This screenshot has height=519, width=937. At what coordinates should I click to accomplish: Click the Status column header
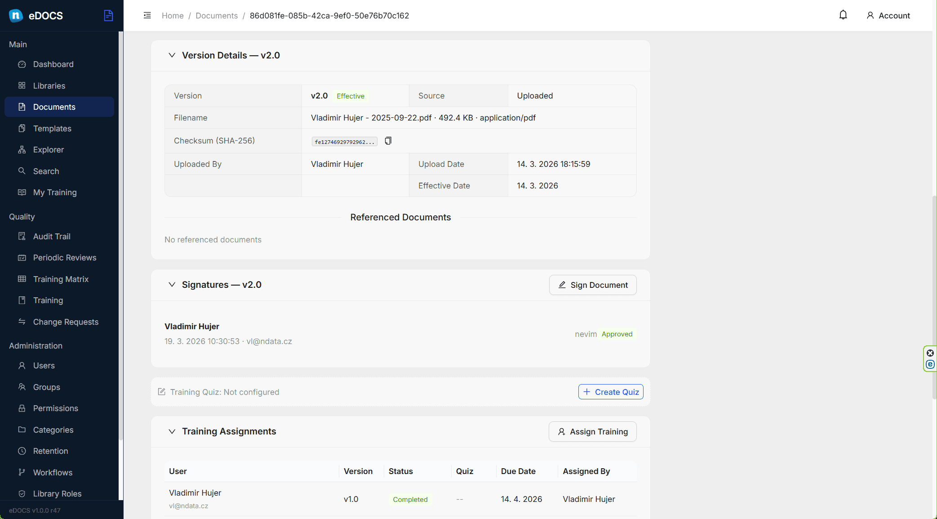[400, 471]
